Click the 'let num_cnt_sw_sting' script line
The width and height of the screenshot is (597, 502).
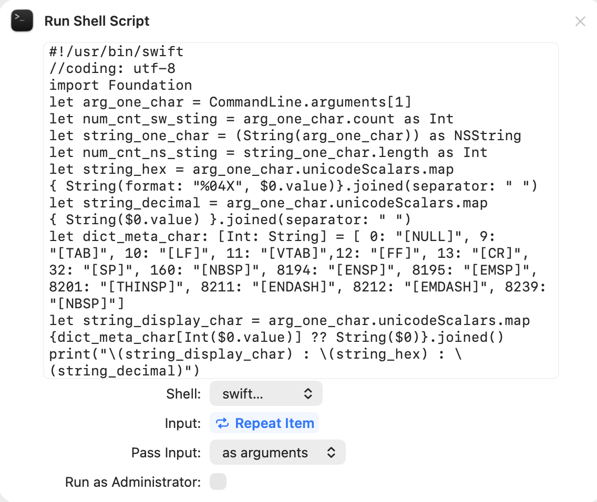coord(251,119)
